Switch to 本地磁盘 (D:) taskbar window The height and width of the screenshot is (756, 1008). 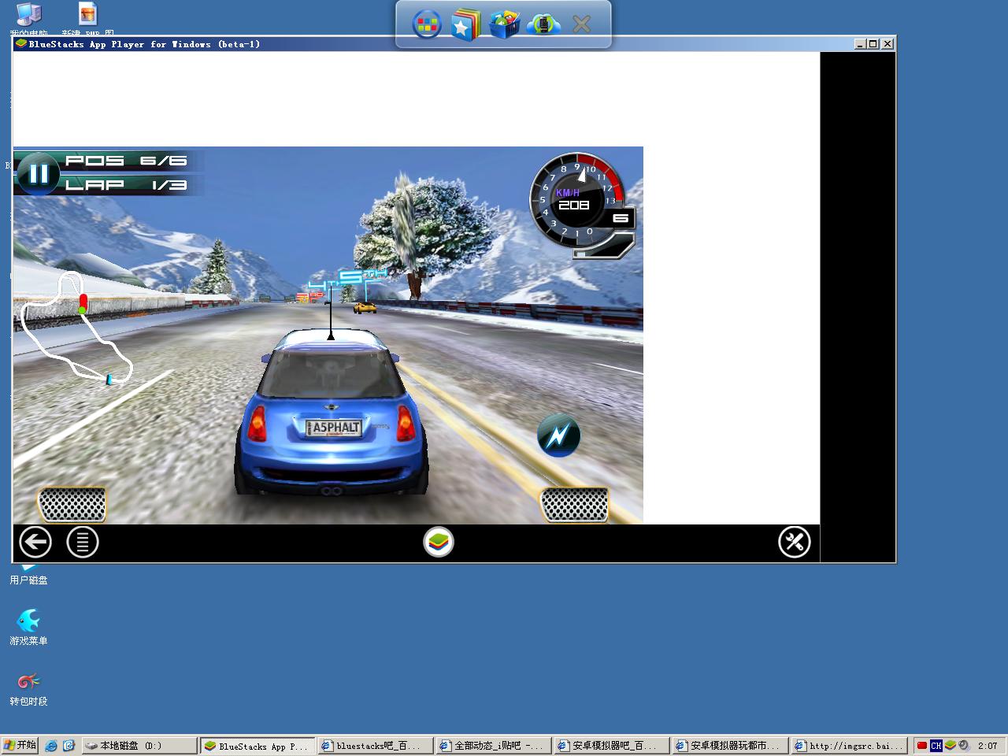139,746
